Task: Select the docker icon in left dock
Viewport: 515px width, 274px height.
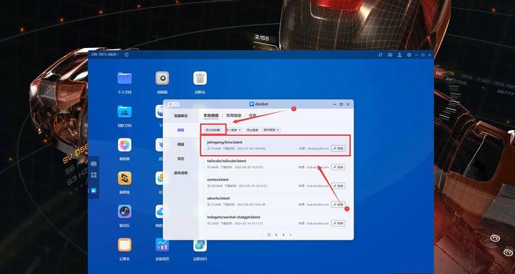Action: point(93,190)
